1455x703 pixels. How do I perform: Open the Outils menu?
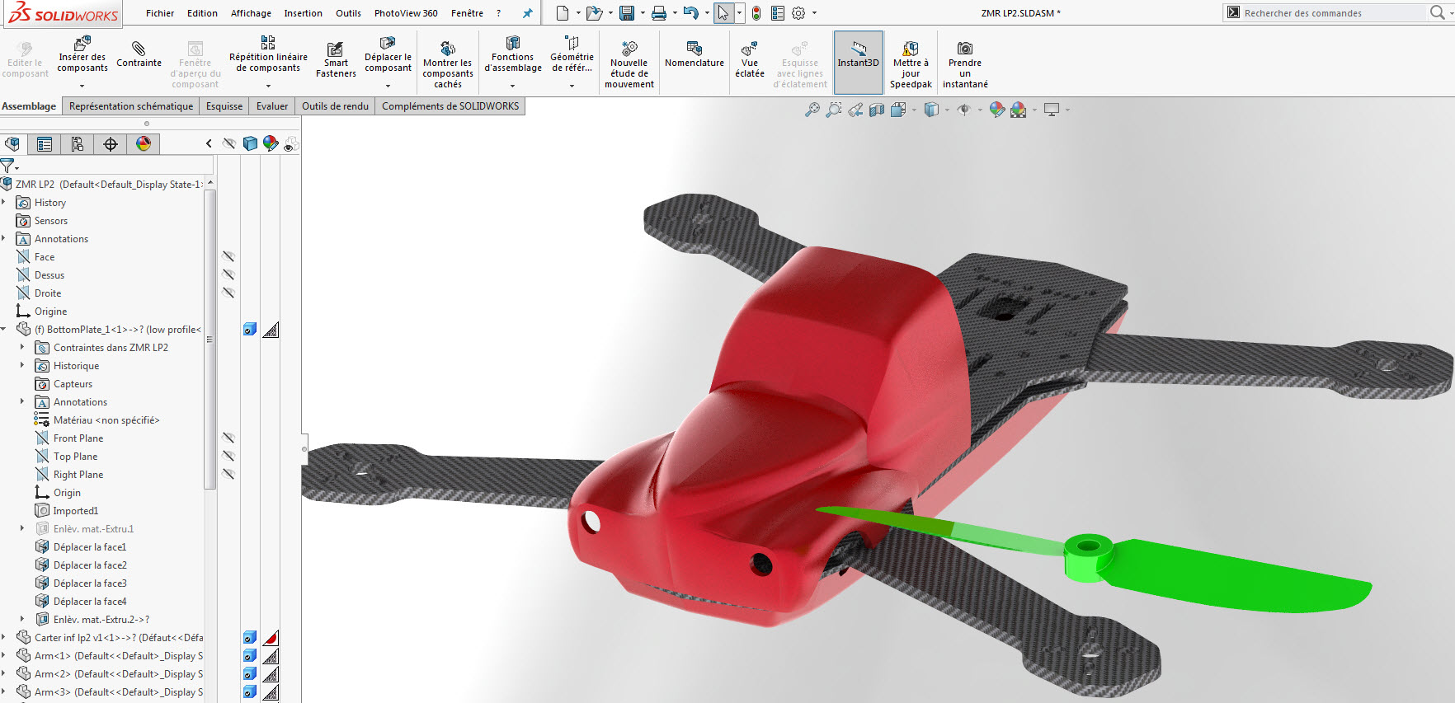click(x=348, y=13)
